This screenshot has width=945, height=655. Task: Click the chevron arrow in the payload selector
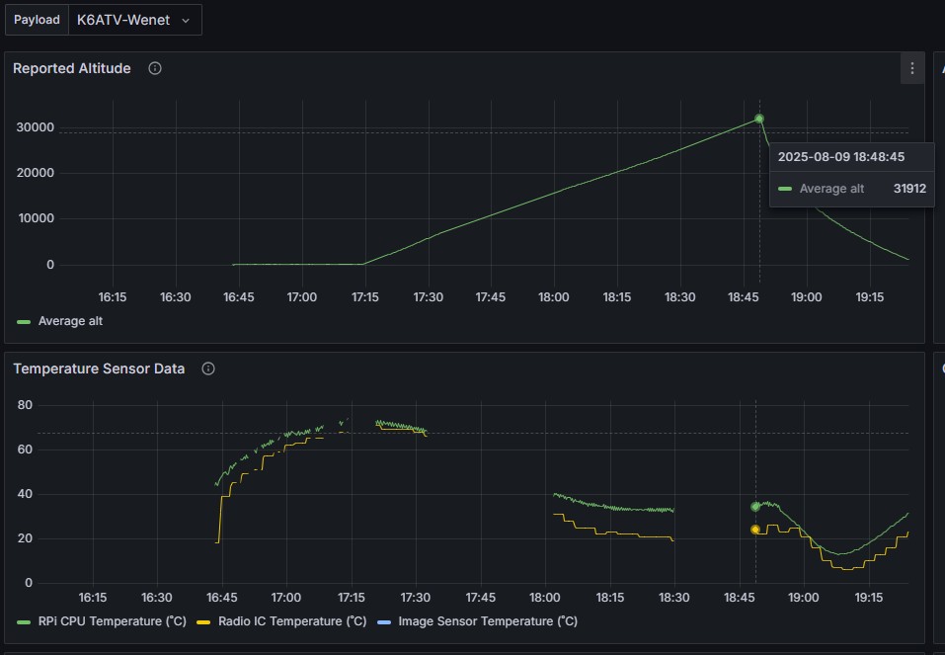coord(186,20)
